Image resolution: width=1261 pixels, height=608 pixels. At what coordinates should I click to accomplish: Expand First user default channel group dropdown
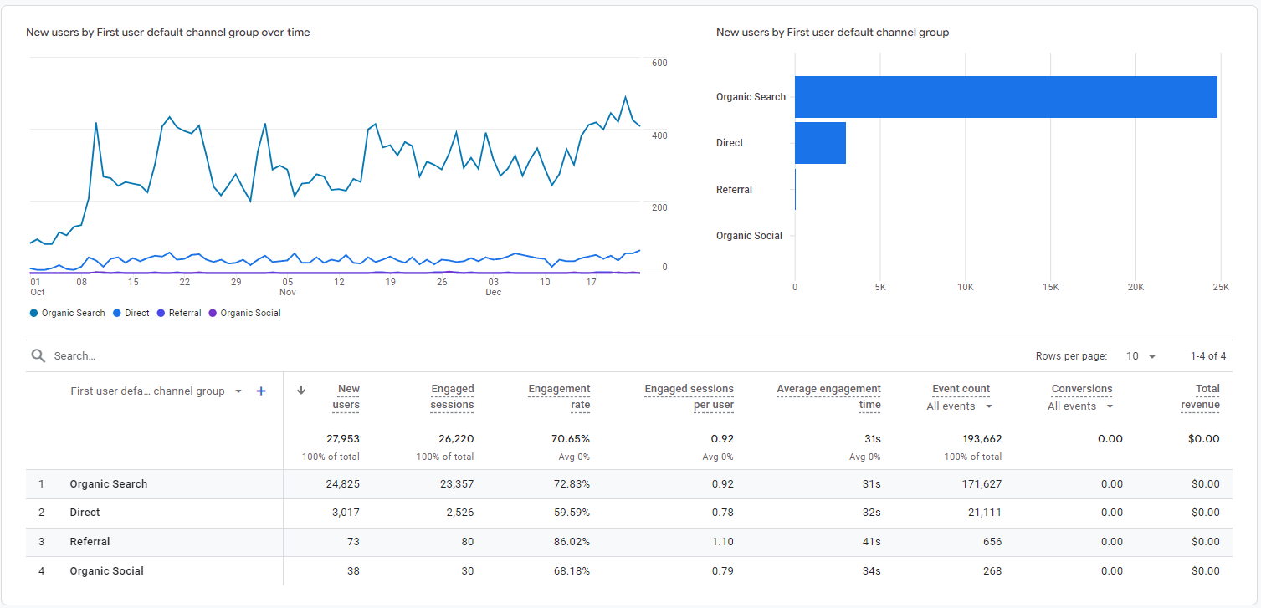click(x=238, y=391)
